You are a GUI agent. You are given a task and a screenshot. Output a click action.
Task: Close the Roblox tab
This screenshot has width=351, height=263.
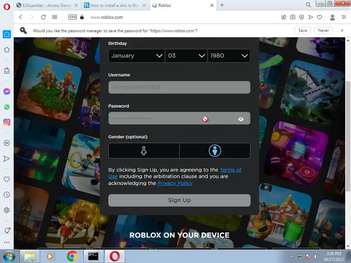[x=212, y=5]
